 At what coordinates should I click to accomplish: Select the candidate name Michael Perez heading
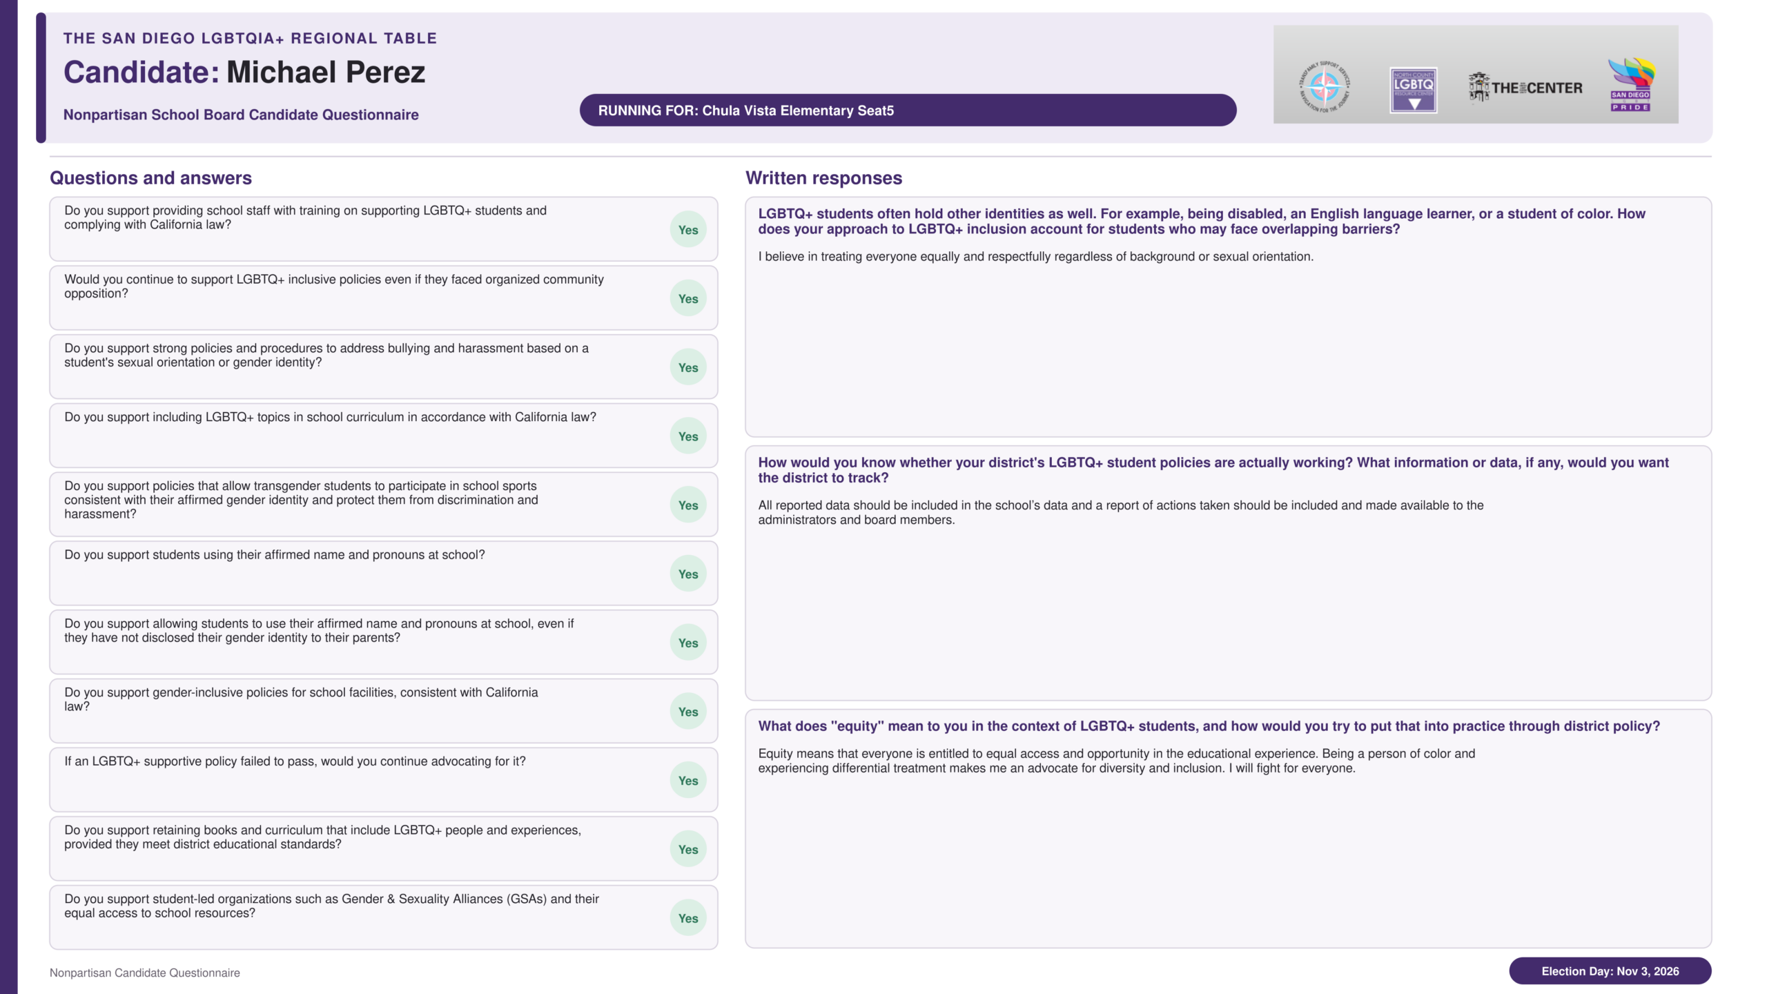(326, 72)
